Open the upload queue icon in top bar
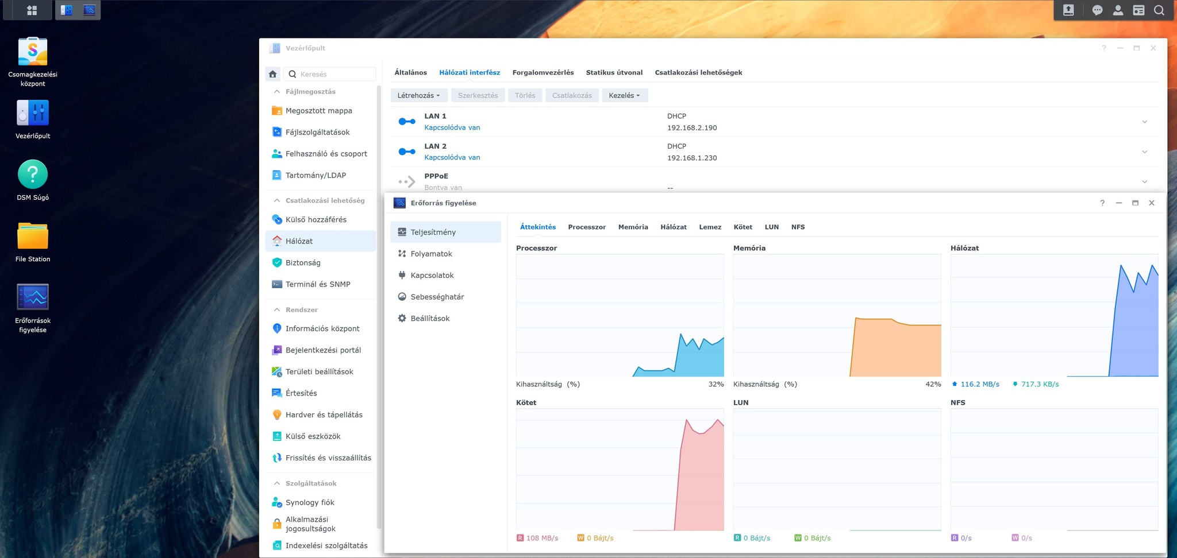 point(1068,10)
